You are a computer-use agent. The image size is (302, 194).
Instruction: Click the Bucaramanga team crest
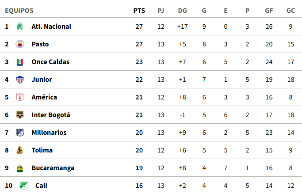[x=19, y=168]
